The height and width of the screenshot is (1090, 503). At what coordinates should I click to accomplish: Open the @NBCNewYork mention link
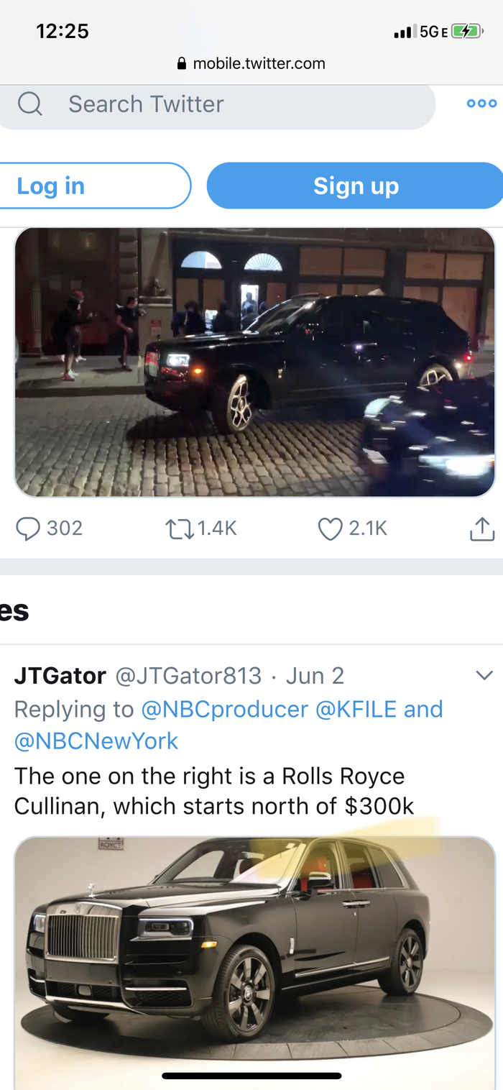point(96,741)
